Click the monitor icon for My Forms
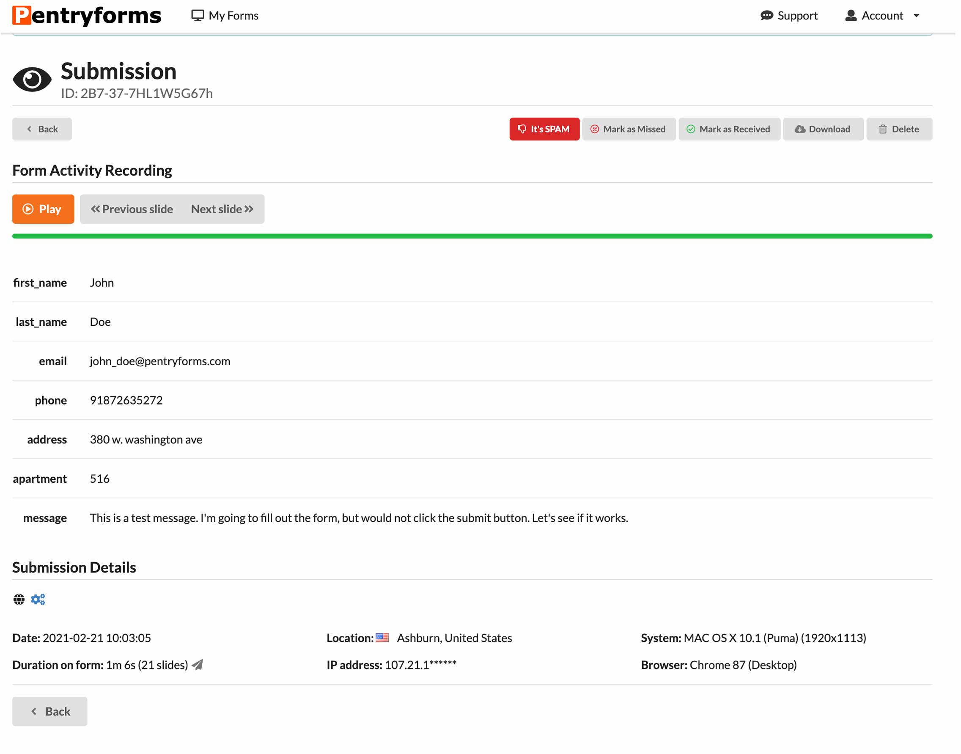The width and height of the screenshot is (961, 754). (x=198, y=16)
